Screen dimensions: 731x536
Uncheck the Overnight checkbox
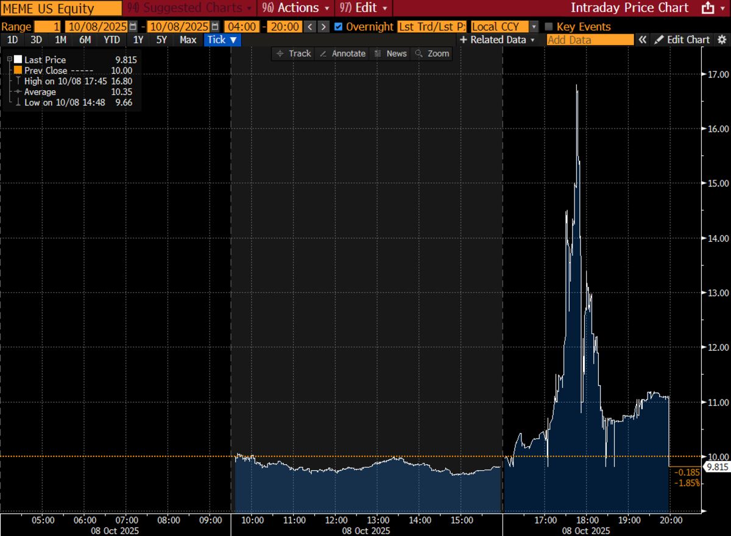click(339, 27)
